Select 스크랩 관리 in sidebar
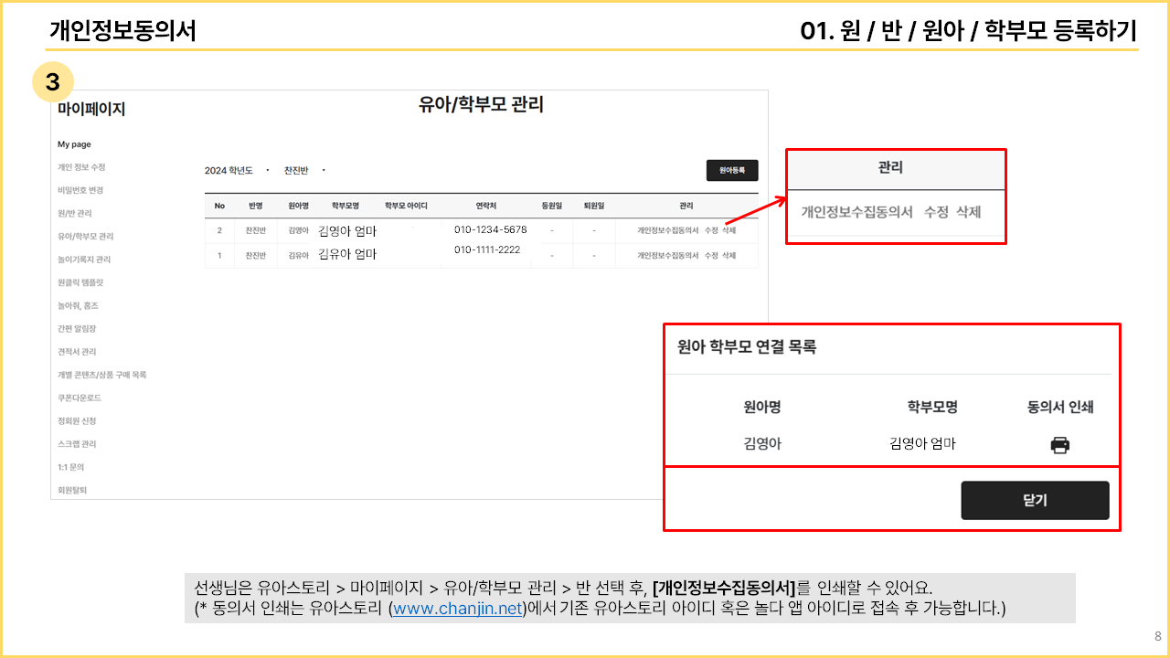 (x=77, y=444)
